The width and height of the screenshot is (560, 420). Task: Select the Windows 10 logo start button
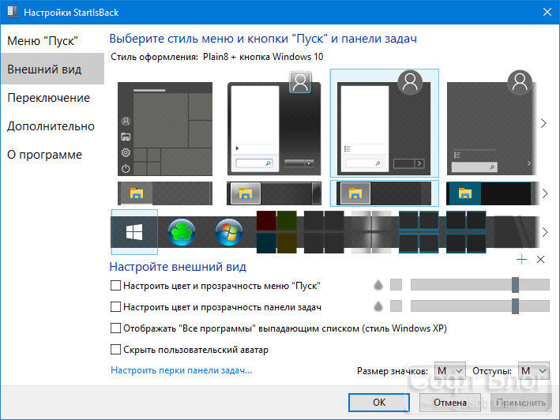[x=134, y=232]
